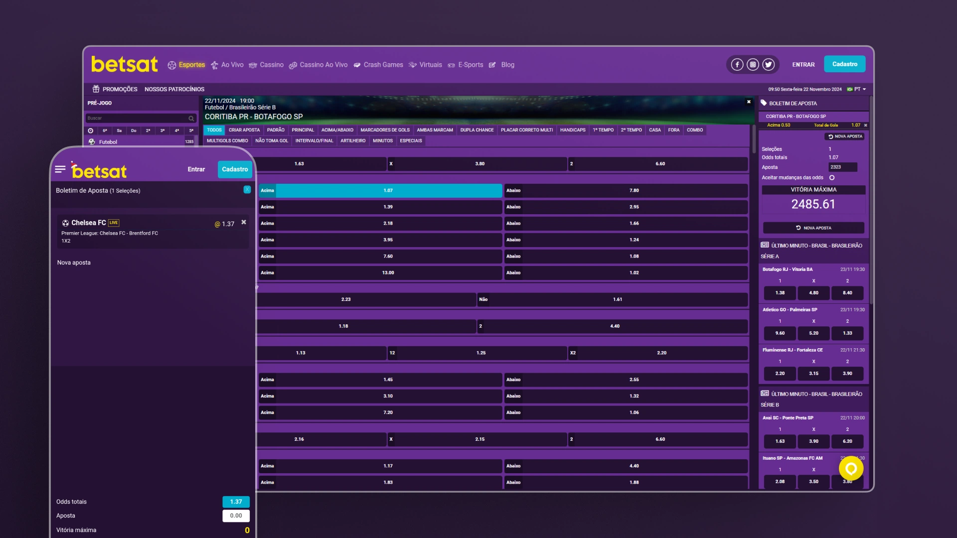Open NOSSOS PATROCÍNIOS link

click(x=174, y=89)
